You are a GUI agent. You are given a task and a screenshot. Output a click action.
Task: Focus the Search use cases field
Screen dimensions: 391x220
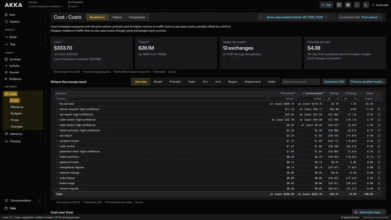[x=301, y=82]
